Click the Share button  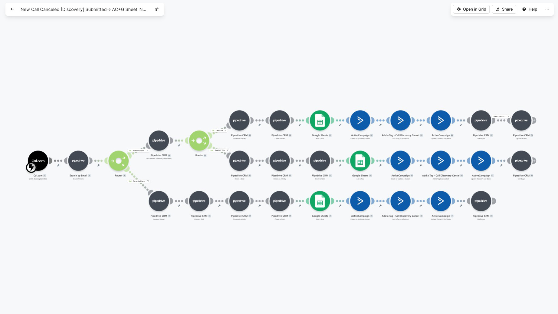pos(504,9)
